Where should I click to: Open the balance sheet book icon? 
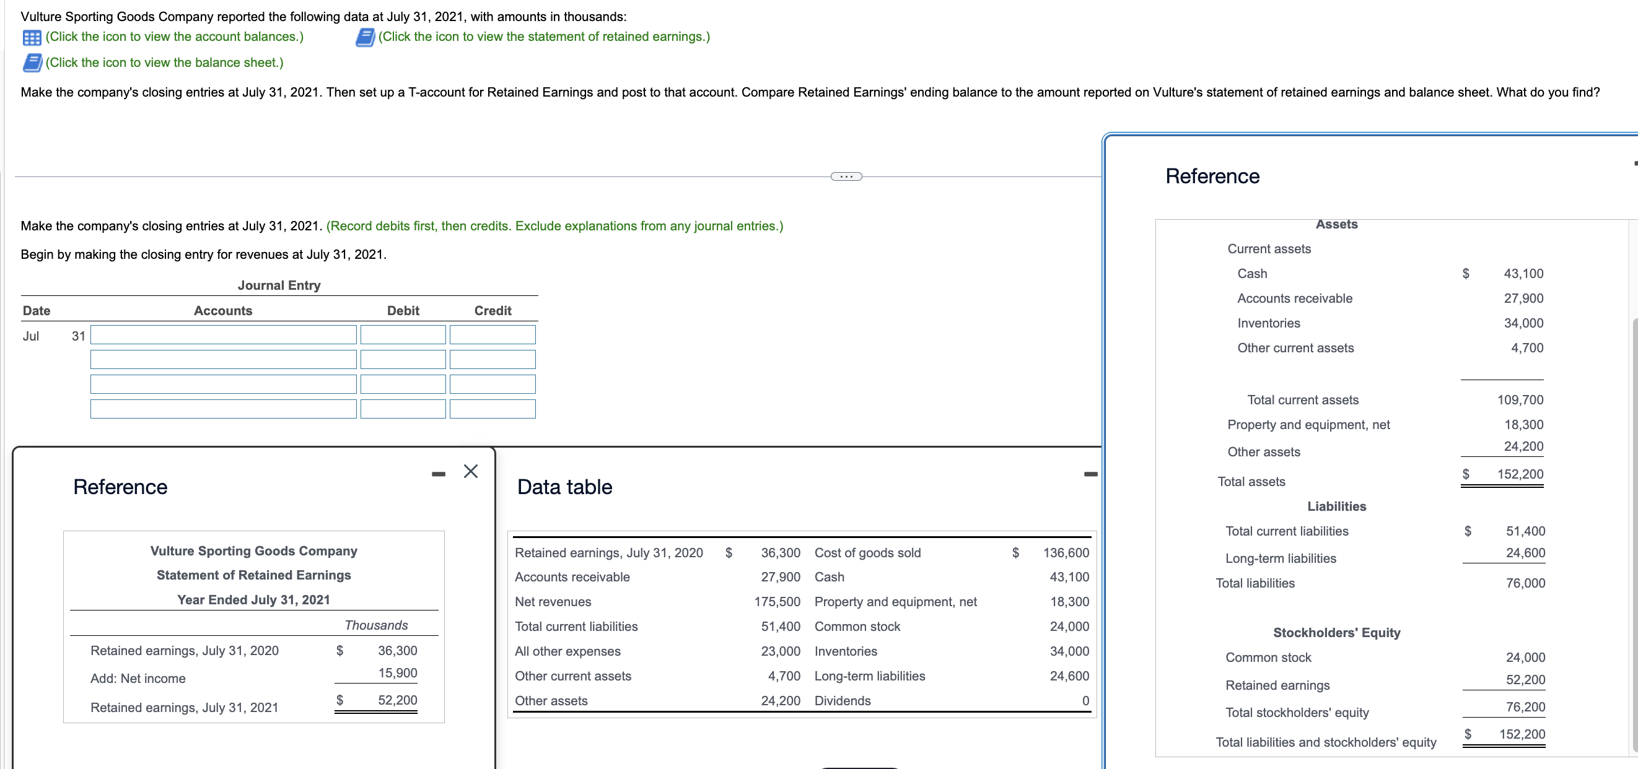pos(32,63)
